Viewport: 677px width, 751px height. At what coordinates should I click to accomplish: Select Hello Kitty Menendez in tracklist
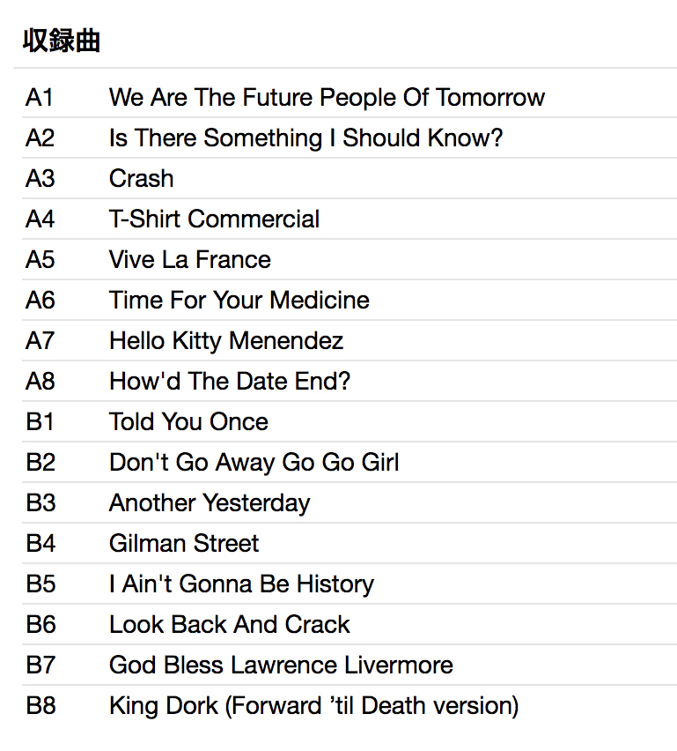pos(225,341)
